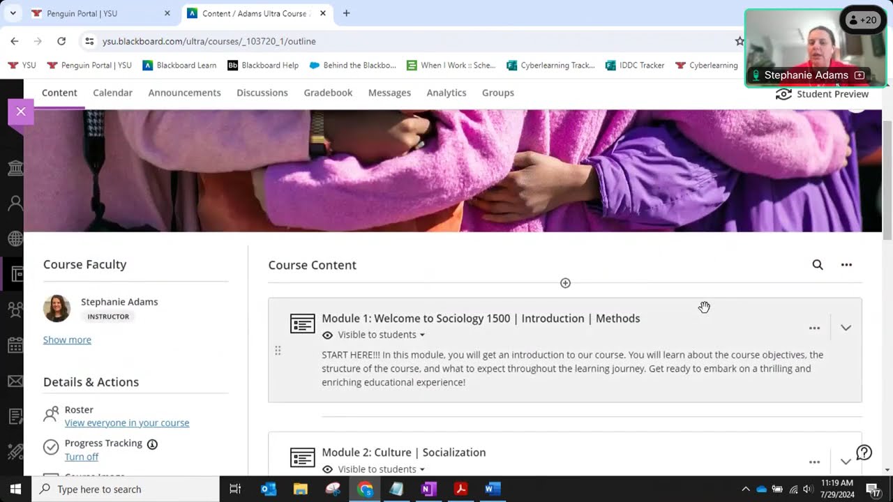Screen dimensions: 893x502
Task: Switch to the Analytics tab
Action: pyautogui.click(x=446, y=93)
